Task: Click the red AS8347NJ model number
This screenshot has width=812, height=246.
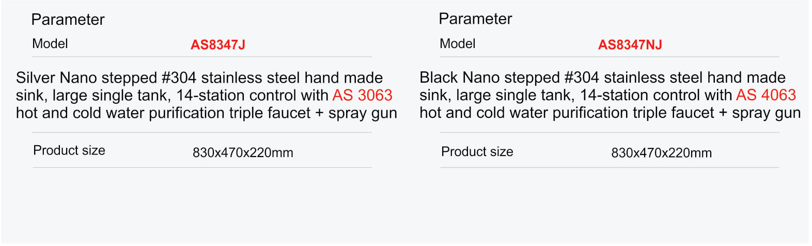Action: coord(630,45)
